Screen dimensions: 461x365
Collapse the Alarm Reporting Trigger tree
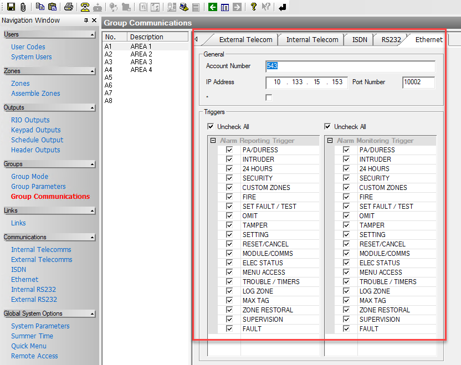coord(213,141)
